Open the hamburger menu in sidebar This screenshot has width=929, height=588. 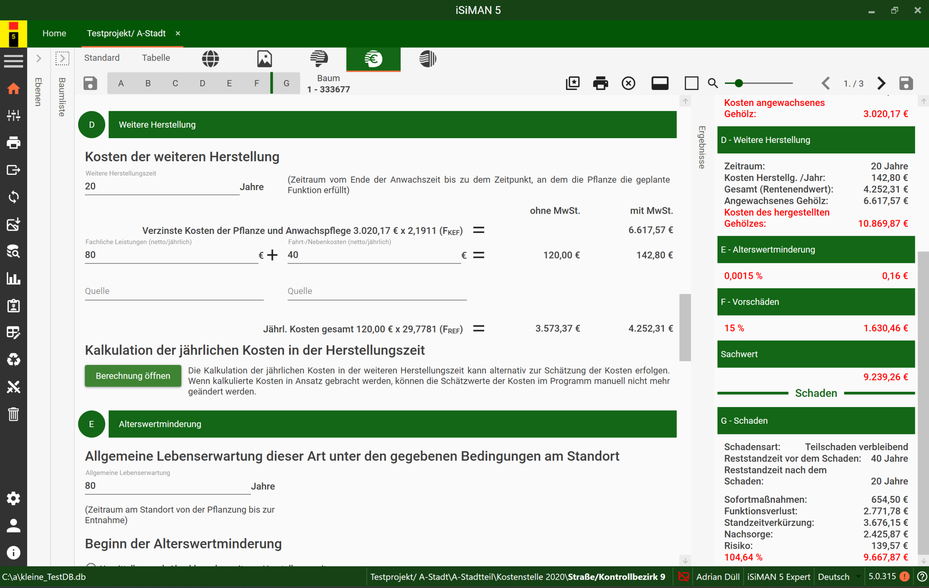(13, 61)
